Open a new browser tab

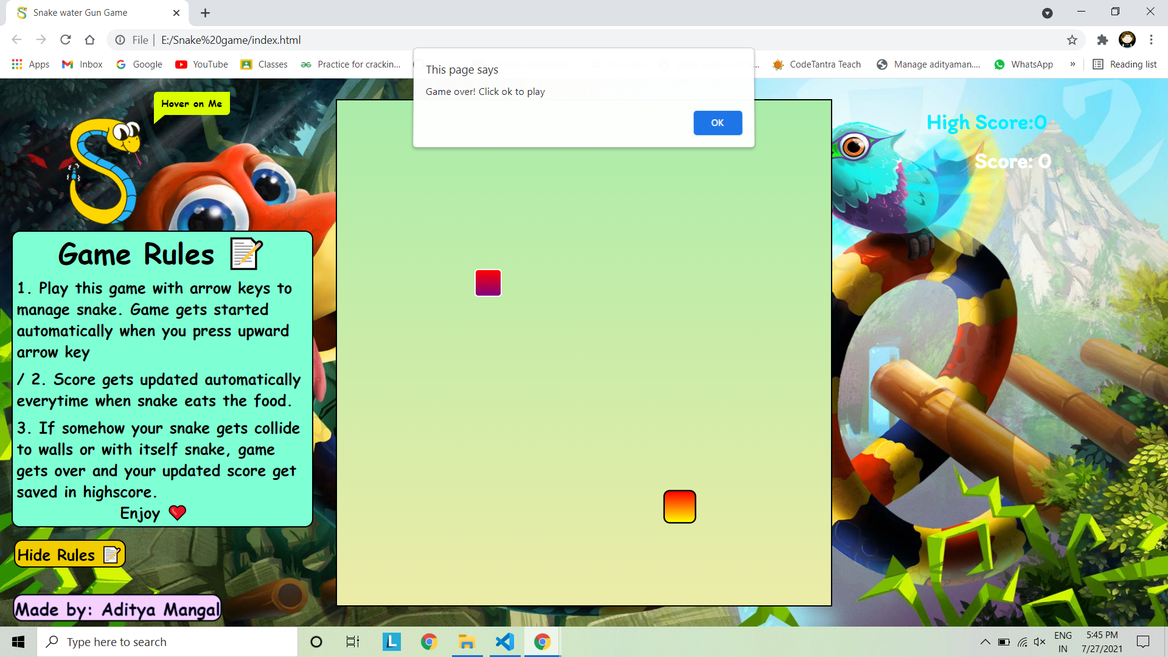pos(205,13)
